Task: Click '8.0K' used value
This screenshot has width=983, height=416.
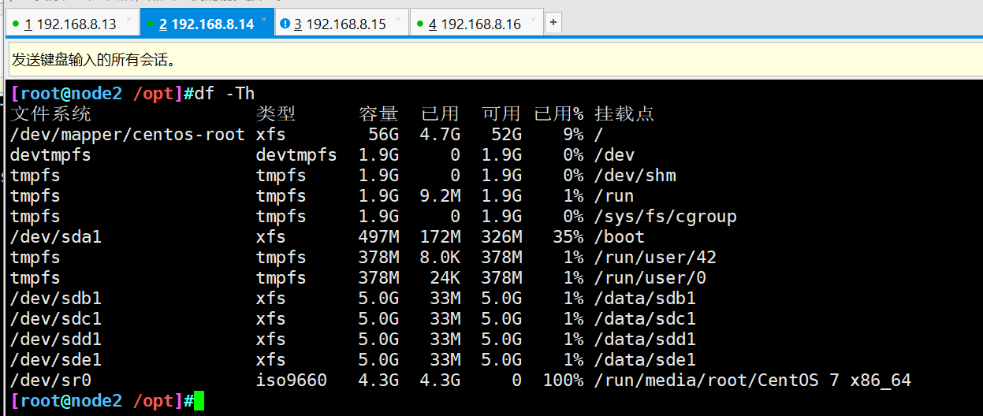Action: point(440,258)
